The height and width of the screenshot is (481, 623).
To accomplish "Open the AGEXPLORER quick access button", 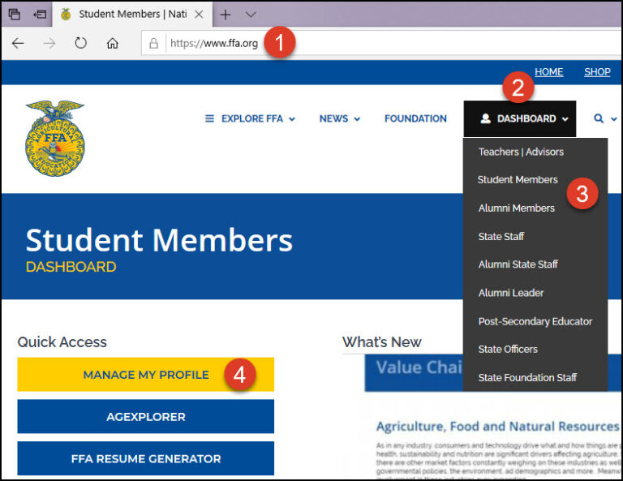I will click(x=146, y=417).
